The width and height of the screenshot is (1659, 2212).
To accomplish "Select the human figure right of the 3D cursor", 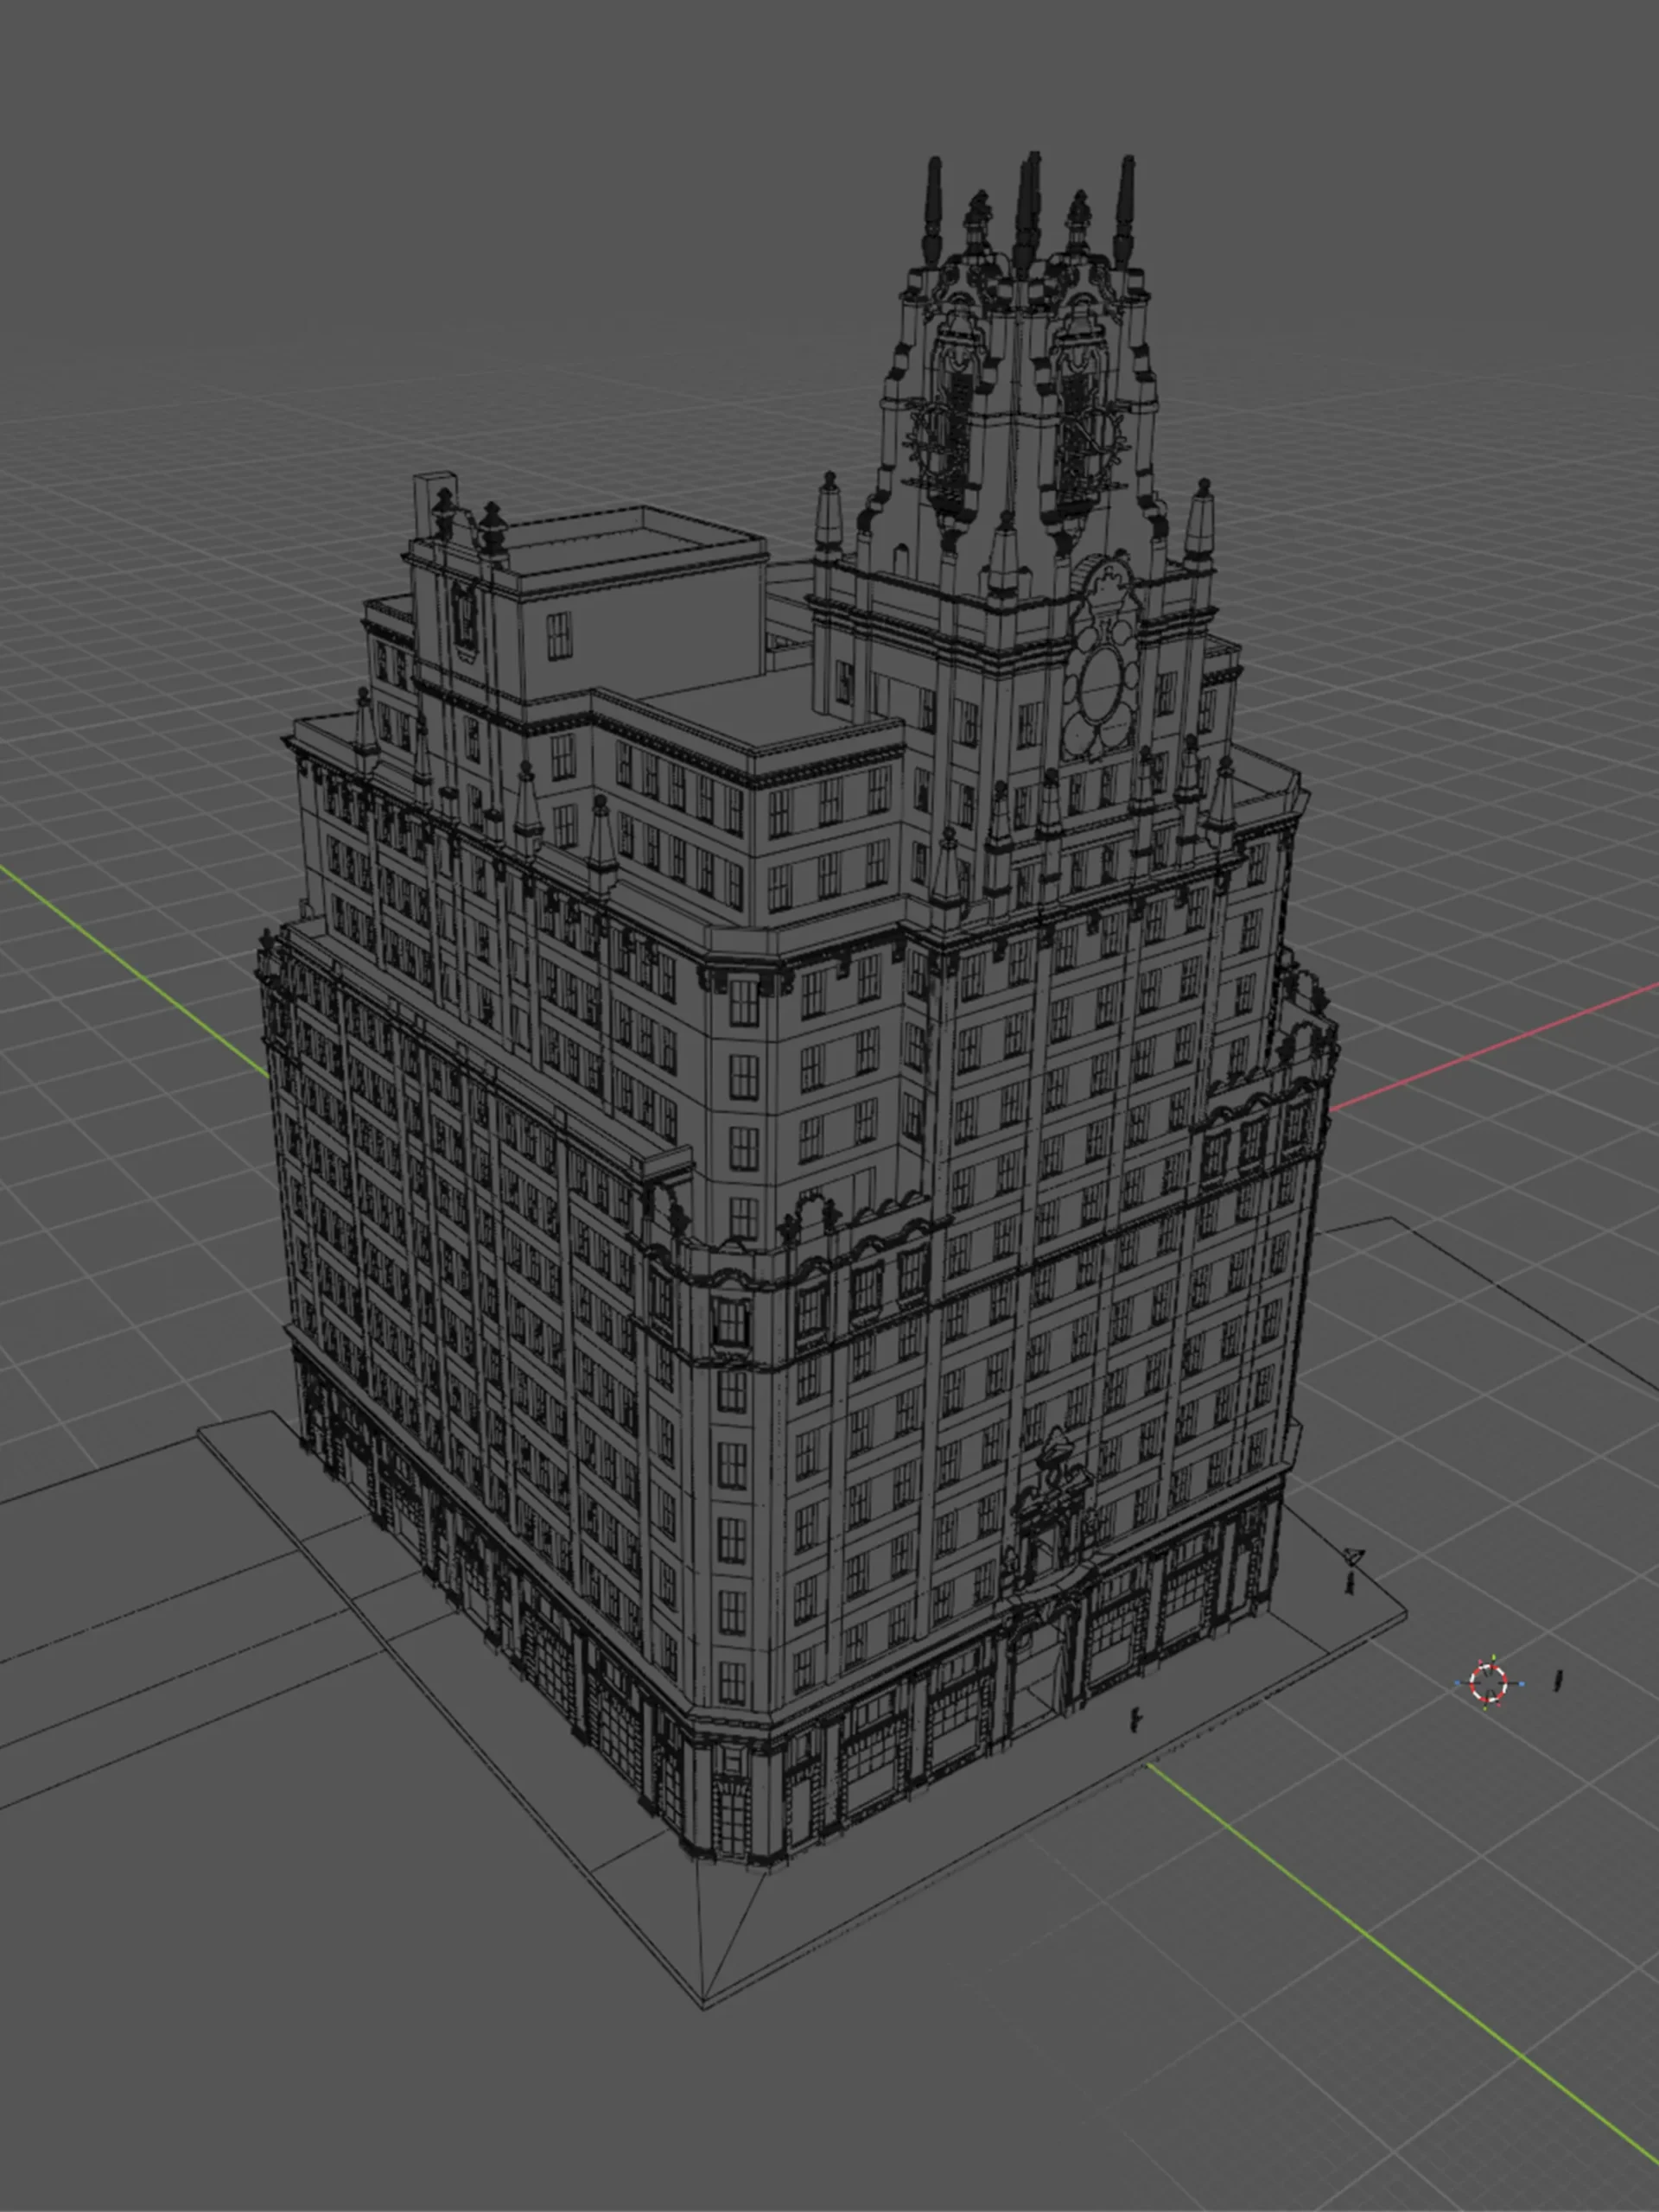I will (1557, 1681).
